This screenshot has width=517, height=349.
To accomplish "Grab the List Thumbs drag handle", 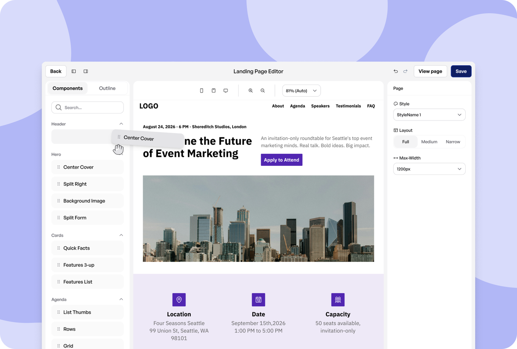I will pos(59,312).
